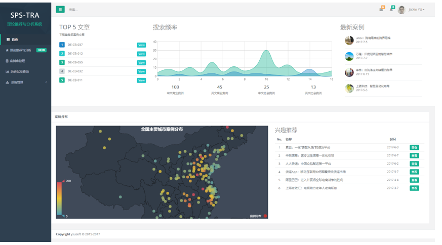Click View button for DE-CB-037
This screenshot has width=442, height=245.
click(x=141, y=45)
